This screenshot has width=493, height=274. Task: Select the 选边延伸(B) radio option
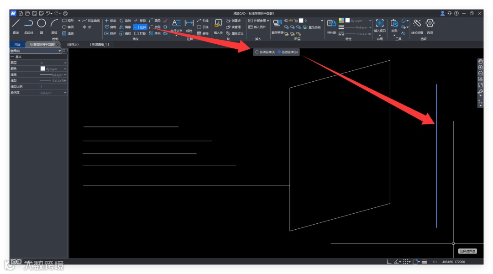(288, 52)
